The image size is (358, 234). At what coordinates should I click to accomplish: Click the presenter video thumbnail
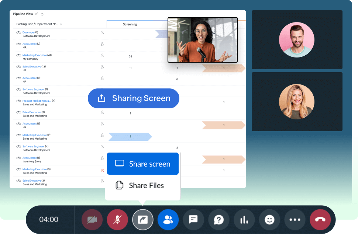click(203, 39)
